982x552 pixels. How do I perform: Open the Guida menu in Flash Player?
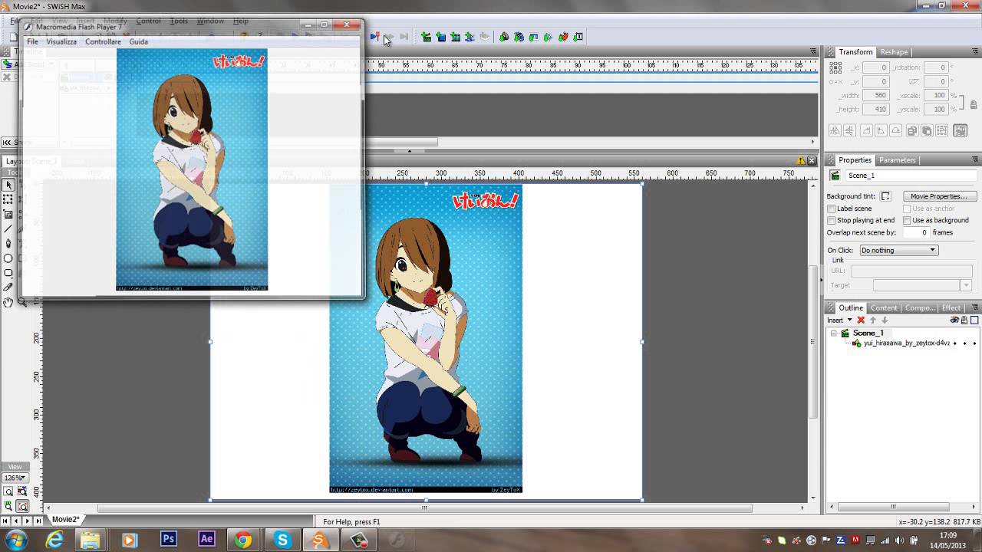click(139, 42)
